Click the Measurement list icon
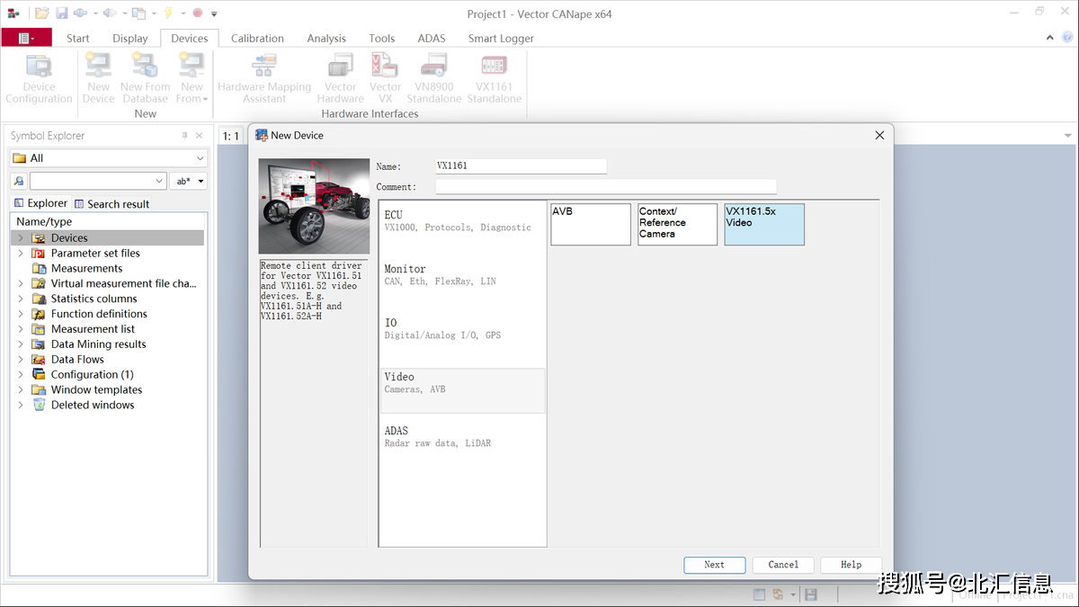Viewport: 1079px width, 607px height. tap(39, 329)
